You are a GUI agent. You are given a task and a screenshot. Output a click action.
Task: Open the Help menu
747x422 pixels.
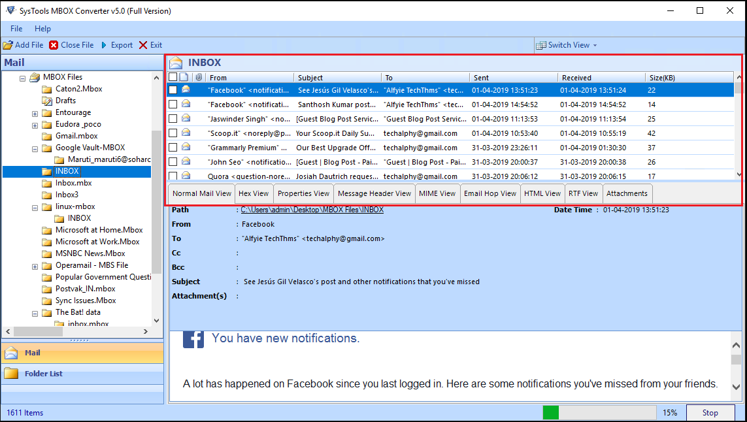coord(42,29)
